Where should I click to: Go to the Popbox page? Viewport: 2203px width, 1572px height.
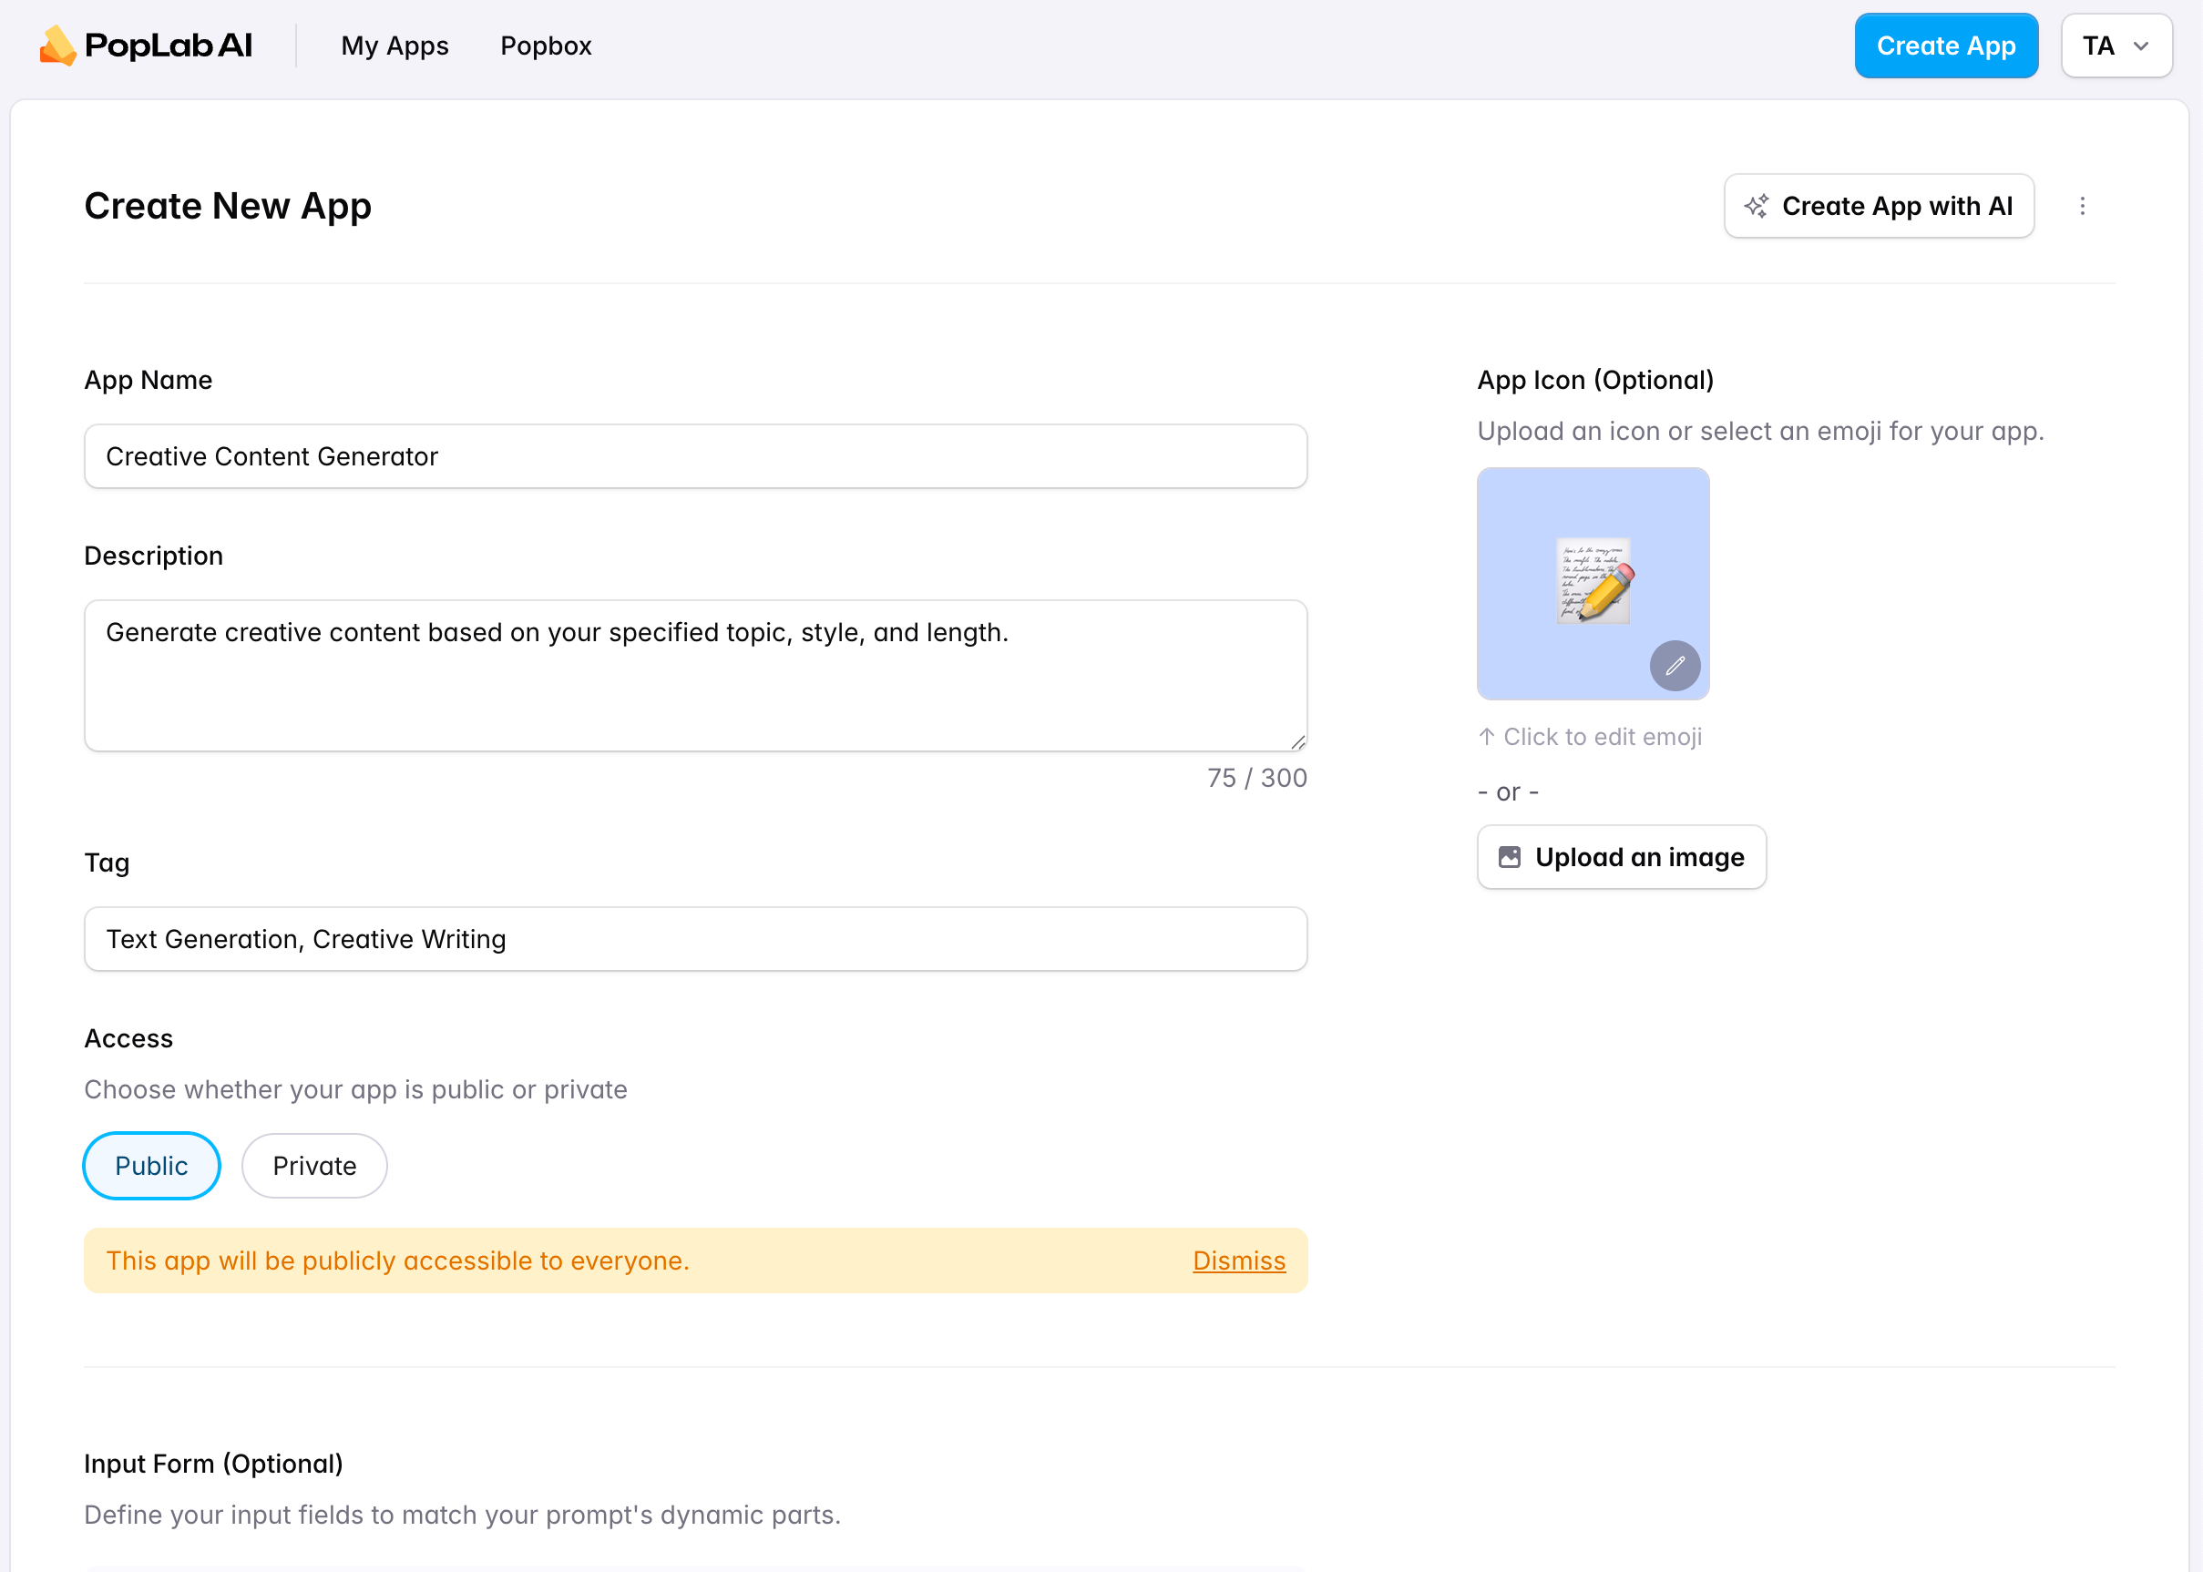pyautogui.click(x=545, y=46)
